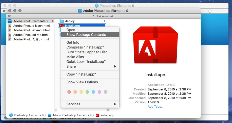
Task: Click the Add Tags... link
Action: (x=156, y=107)
